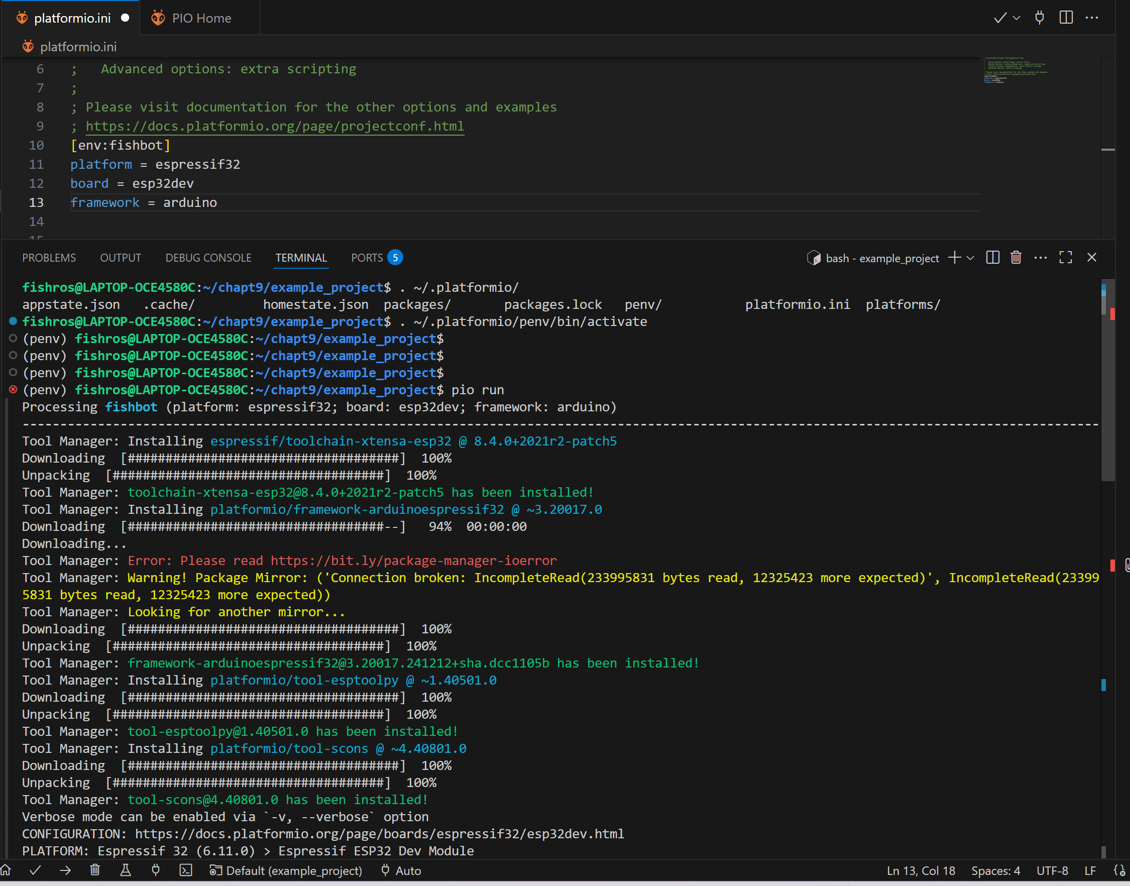Click the board key on line 12
Screen dimensions: 1130x886
pyautogui.click(x=89, y=184)
